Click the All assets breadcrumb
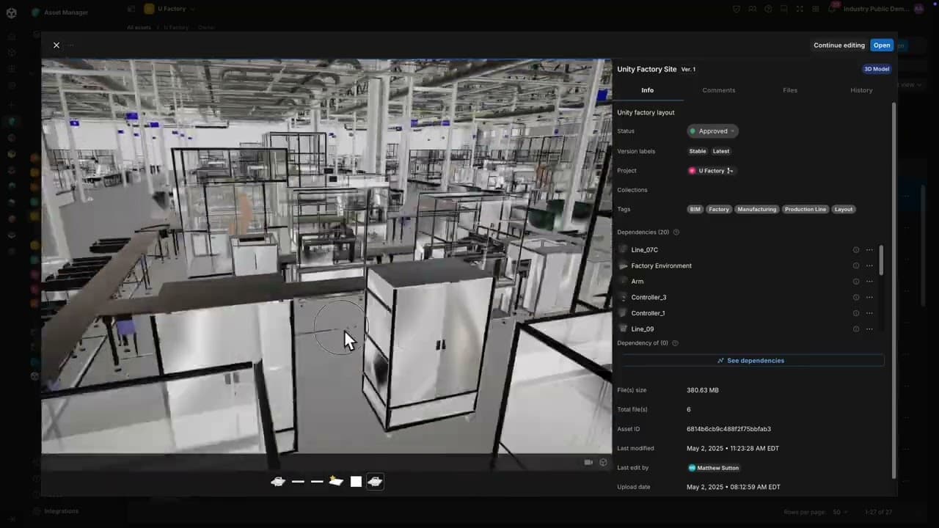Screen dimensions: 939x528 (x=139, y=28)
